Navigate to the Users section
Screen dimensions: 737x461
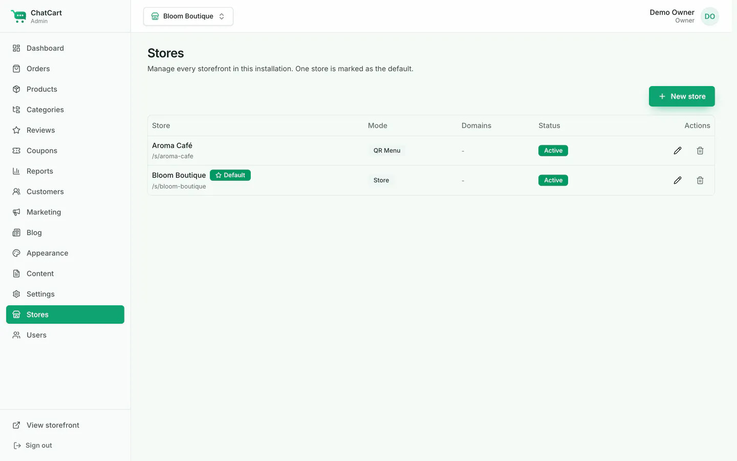click(x=65, y=335)
